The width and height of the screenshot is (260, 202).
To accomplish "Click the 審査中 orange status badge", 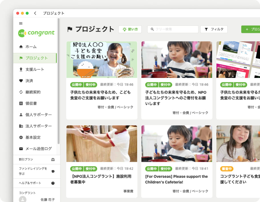I will tap(227, 169).
